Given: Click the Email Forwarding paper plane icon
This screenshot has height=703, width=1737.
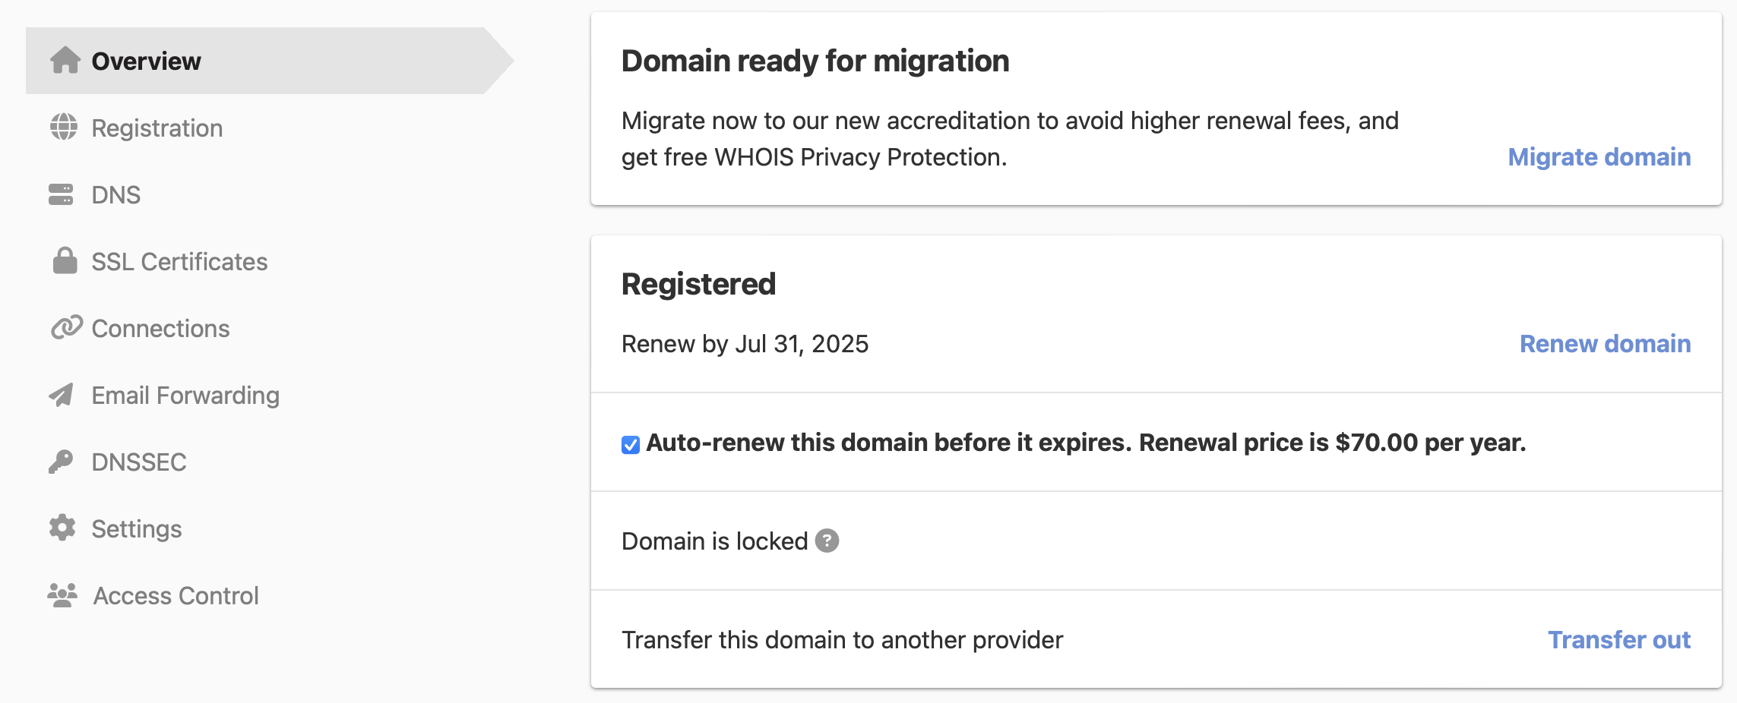Looking at the screenshot, I should click(x=64, y=395).
